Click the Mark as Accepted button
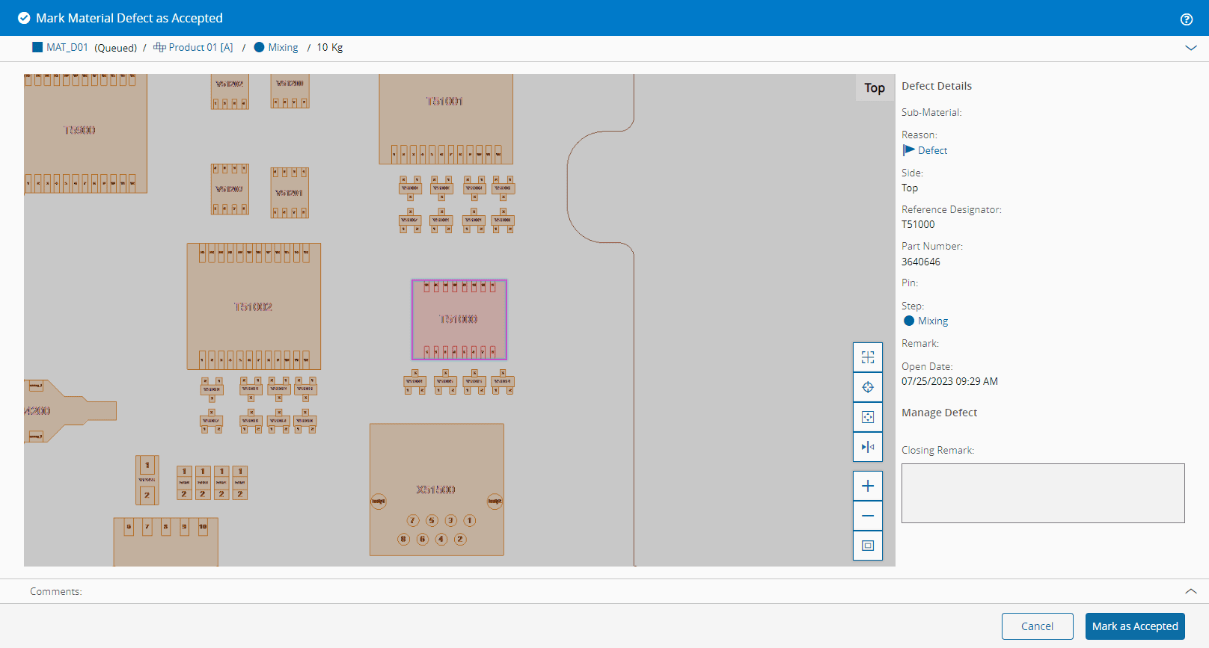Viewport: 1209px width, 648px height. (x=1135, y=626)
